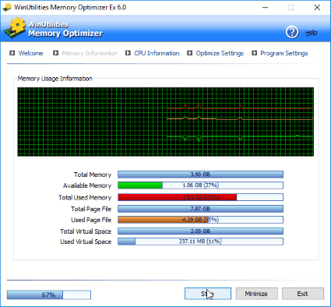The width and height of the screenshot is (331, 307).
Task: Open the Welcome tab
Action: [30, 53]
